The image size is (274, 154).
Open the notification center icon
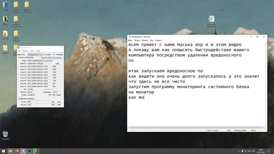[x=268, y=151]
